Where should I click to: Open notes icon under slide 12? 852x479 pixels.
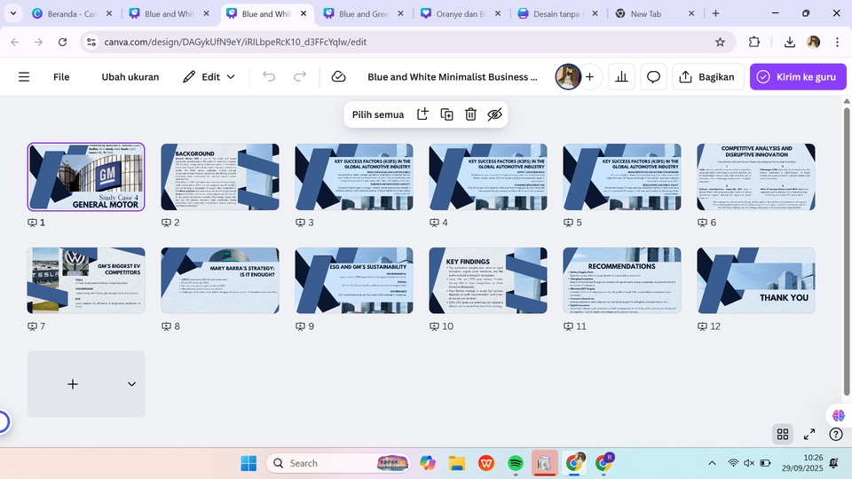point(703,326)
